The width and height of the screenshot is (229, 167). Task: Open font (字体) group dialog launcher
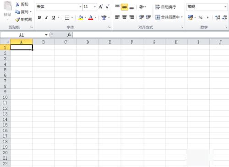tap(109, 27)
